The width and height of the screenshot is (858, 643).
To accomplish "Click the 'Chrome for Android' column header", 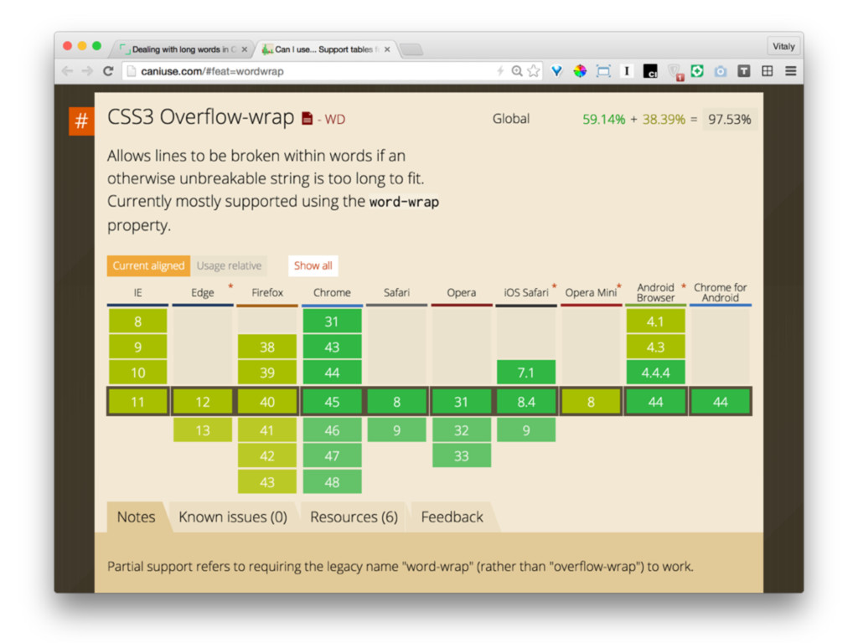I will pyautogui.click(x=720, y=292).
